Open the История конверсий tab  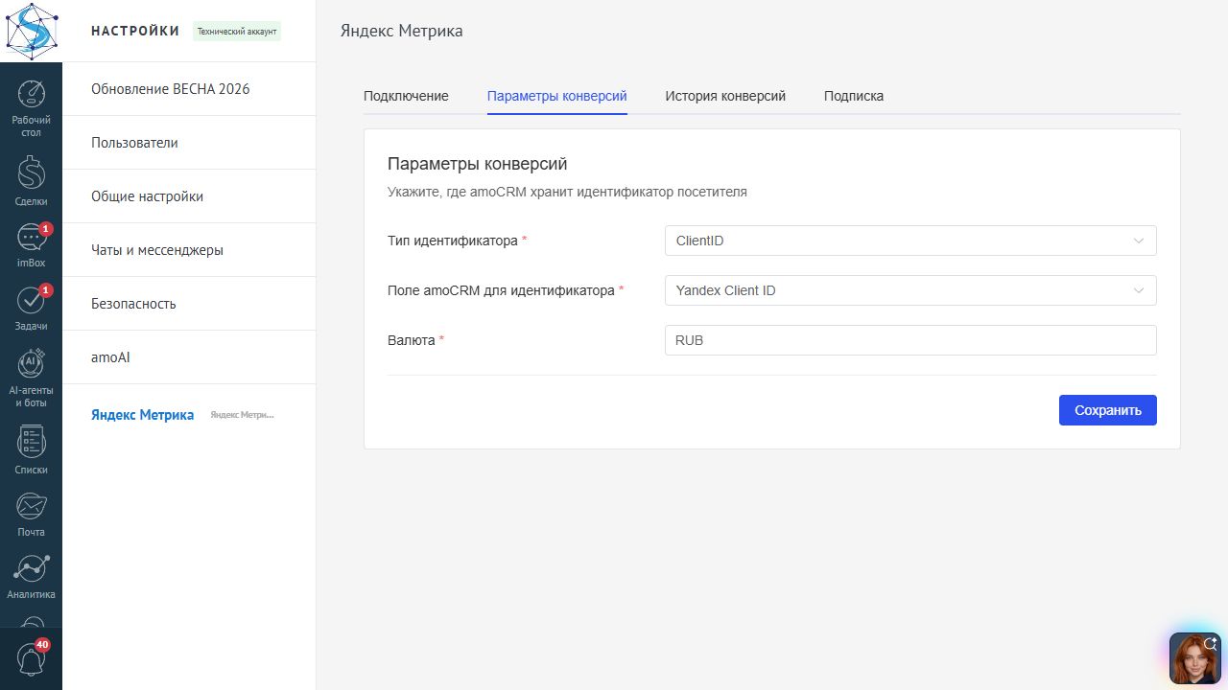[725, 96]
